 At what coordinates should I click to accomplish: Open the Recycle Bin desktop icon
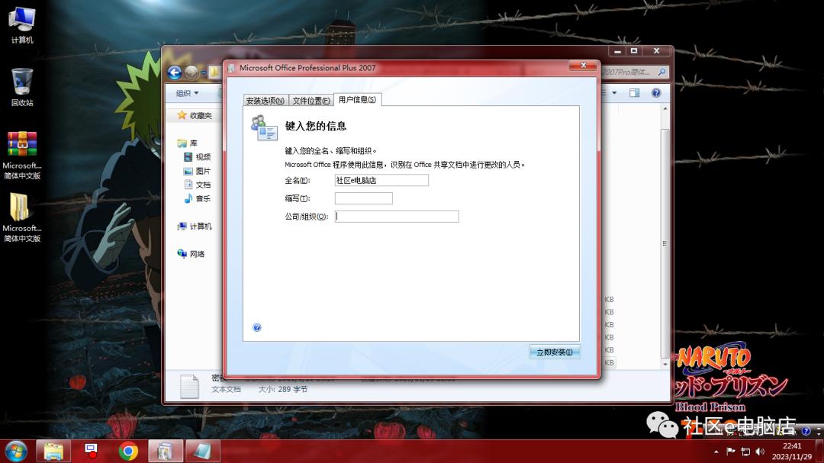(21, 87)
